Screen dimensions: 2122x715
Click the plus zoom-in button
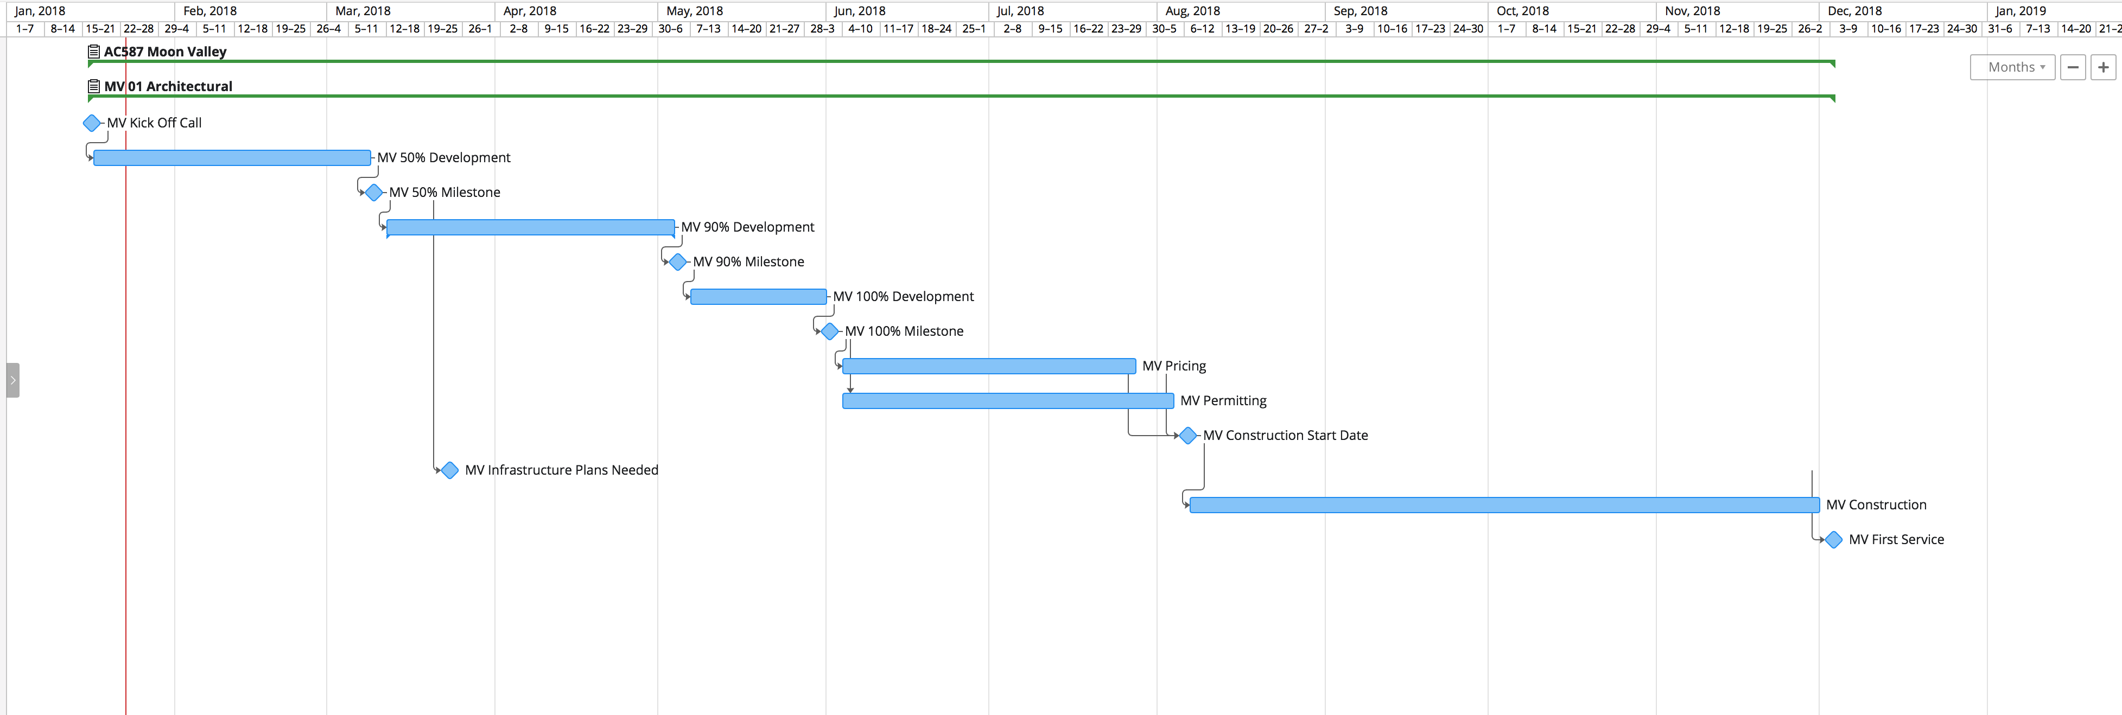pos(2103,68)
